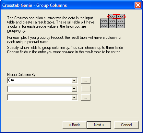Select the City text in first combo box
Screen dimensions: 143x133
coord(11,80)
